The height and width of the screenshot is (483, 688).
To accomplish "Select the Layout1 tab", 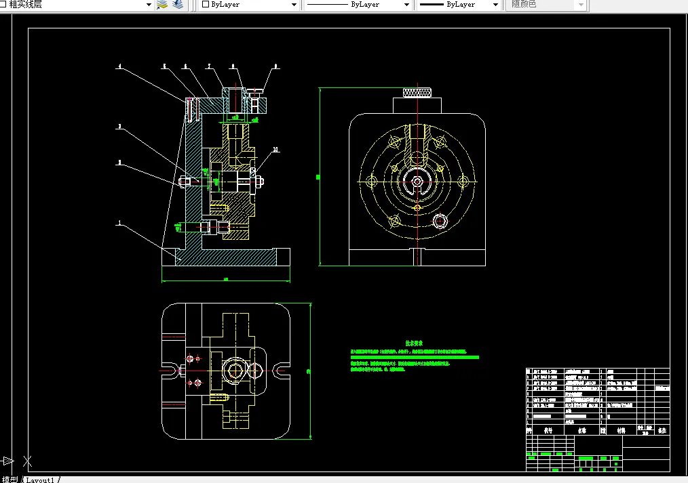I will tap(40, 480).
